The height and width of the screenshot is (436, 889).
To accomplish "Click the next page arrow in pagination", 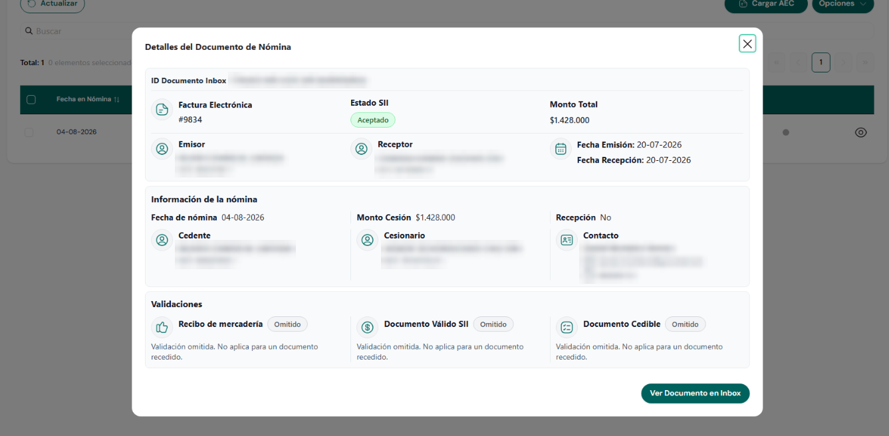I will click(x=843, y=62).
